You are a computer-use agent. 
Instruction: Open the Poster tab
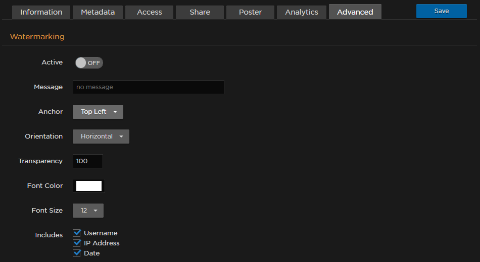pyautogui.click(x=250, y=12)
